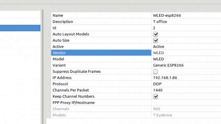Uncheck the Auto Size checkbox
Viewport: 221px width, 124px height.
click(x=155, y=40)
